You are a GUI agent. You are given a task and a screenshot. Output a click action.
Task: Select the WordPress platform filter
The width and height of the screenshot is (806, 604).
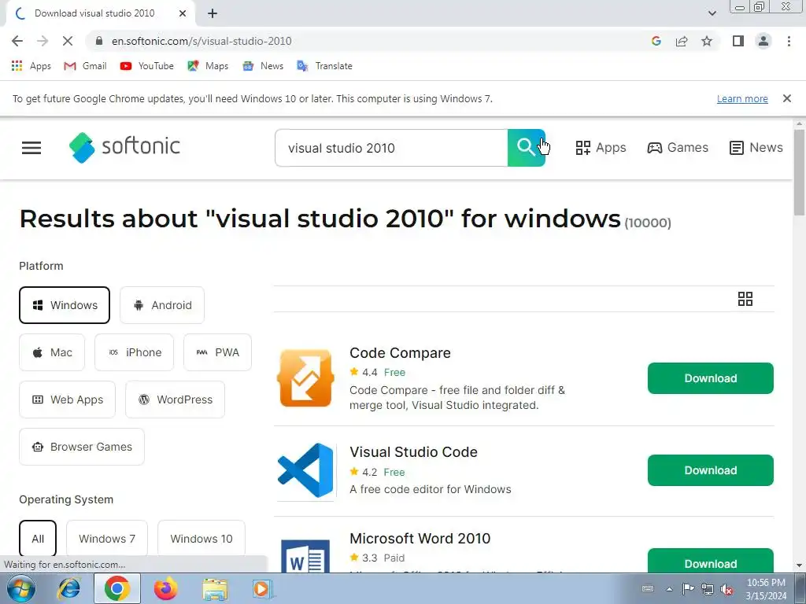176,400
